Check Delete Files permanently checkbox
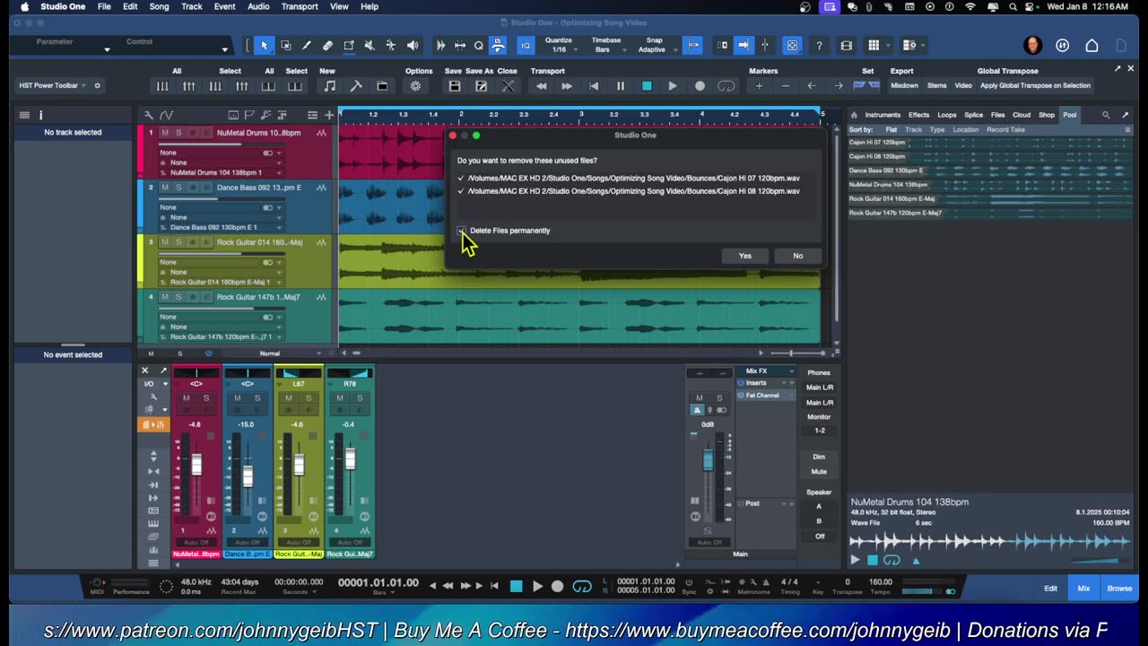 click(462, 231)
